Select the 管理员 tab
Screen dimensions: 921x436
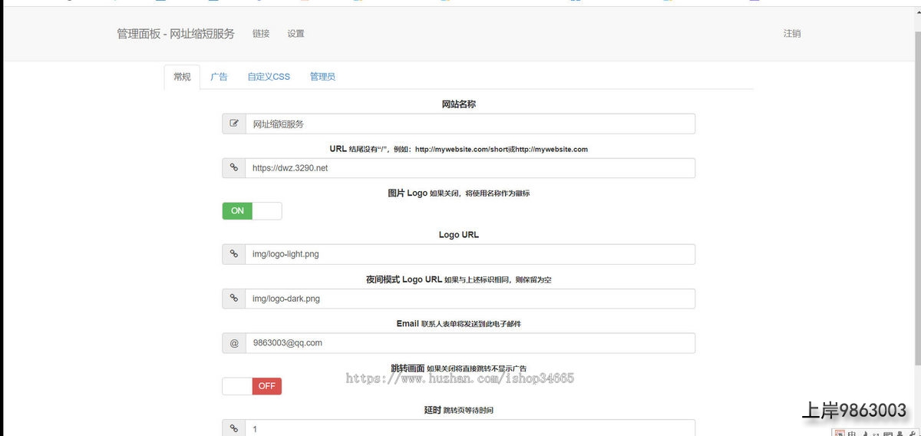(322, 77)
